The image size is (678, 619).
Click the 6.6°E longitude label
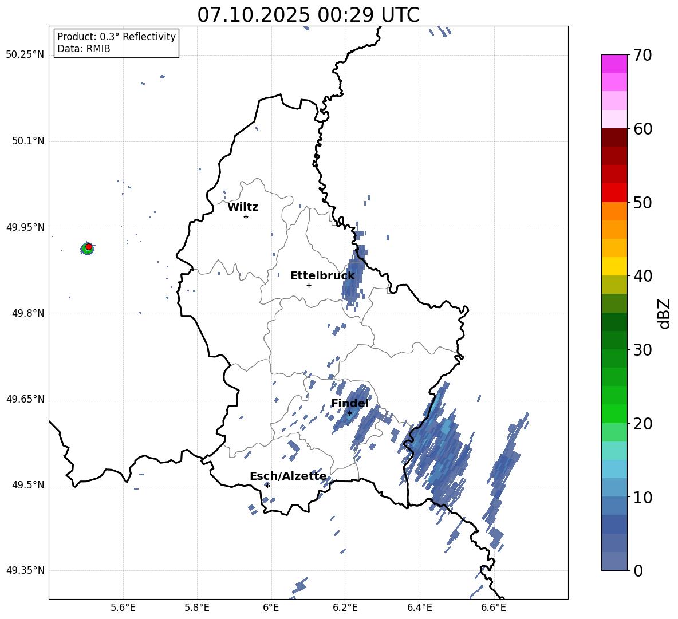coord(494,608)
